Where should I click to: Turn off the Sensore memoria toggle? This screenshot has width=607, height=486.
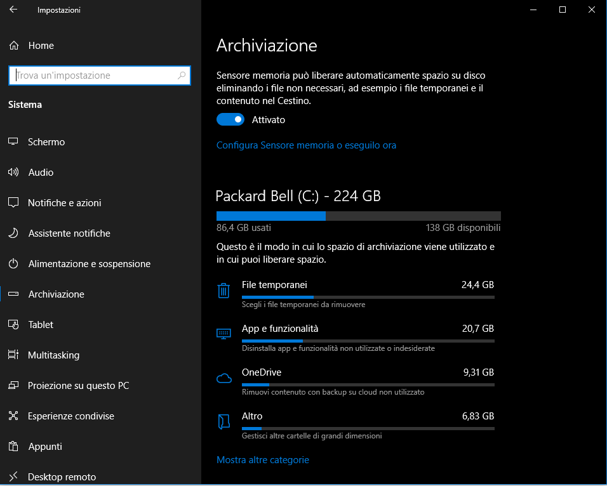click(x=230, y=119)
